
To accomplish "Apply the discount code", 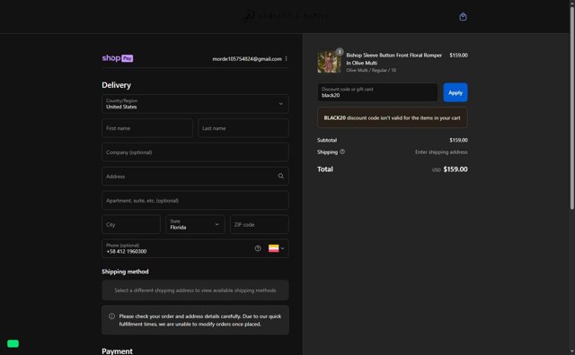I will coord(456,92).
